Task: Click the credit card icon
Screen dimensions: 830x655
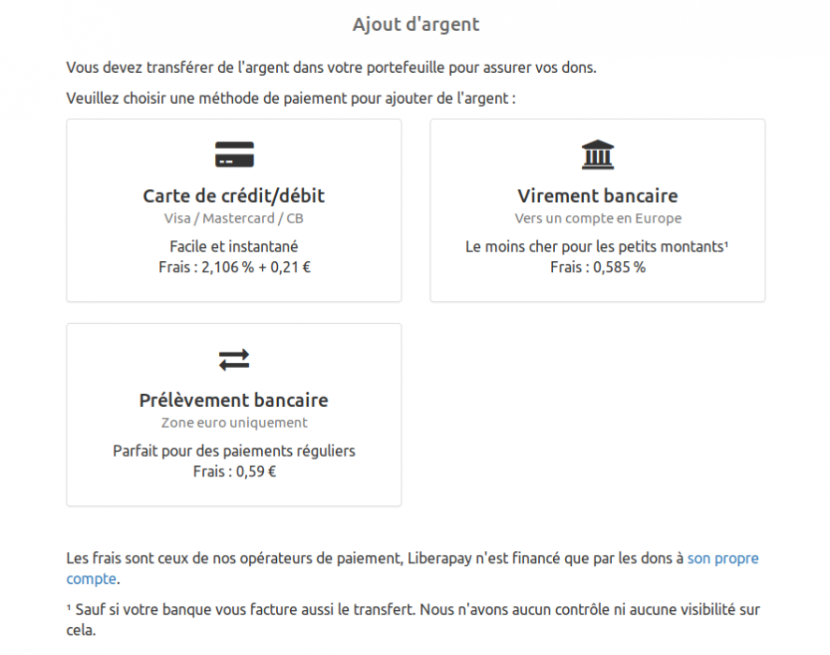Action: pyautogui.click(x=233, y=153)
